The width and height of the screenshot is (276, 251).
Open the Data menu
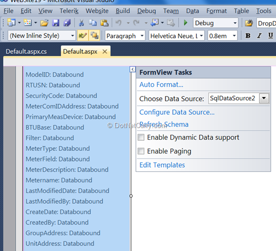[x=193, y=11]
